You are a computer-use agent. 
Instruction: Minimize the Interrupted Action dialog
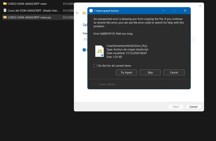point(163,11)
